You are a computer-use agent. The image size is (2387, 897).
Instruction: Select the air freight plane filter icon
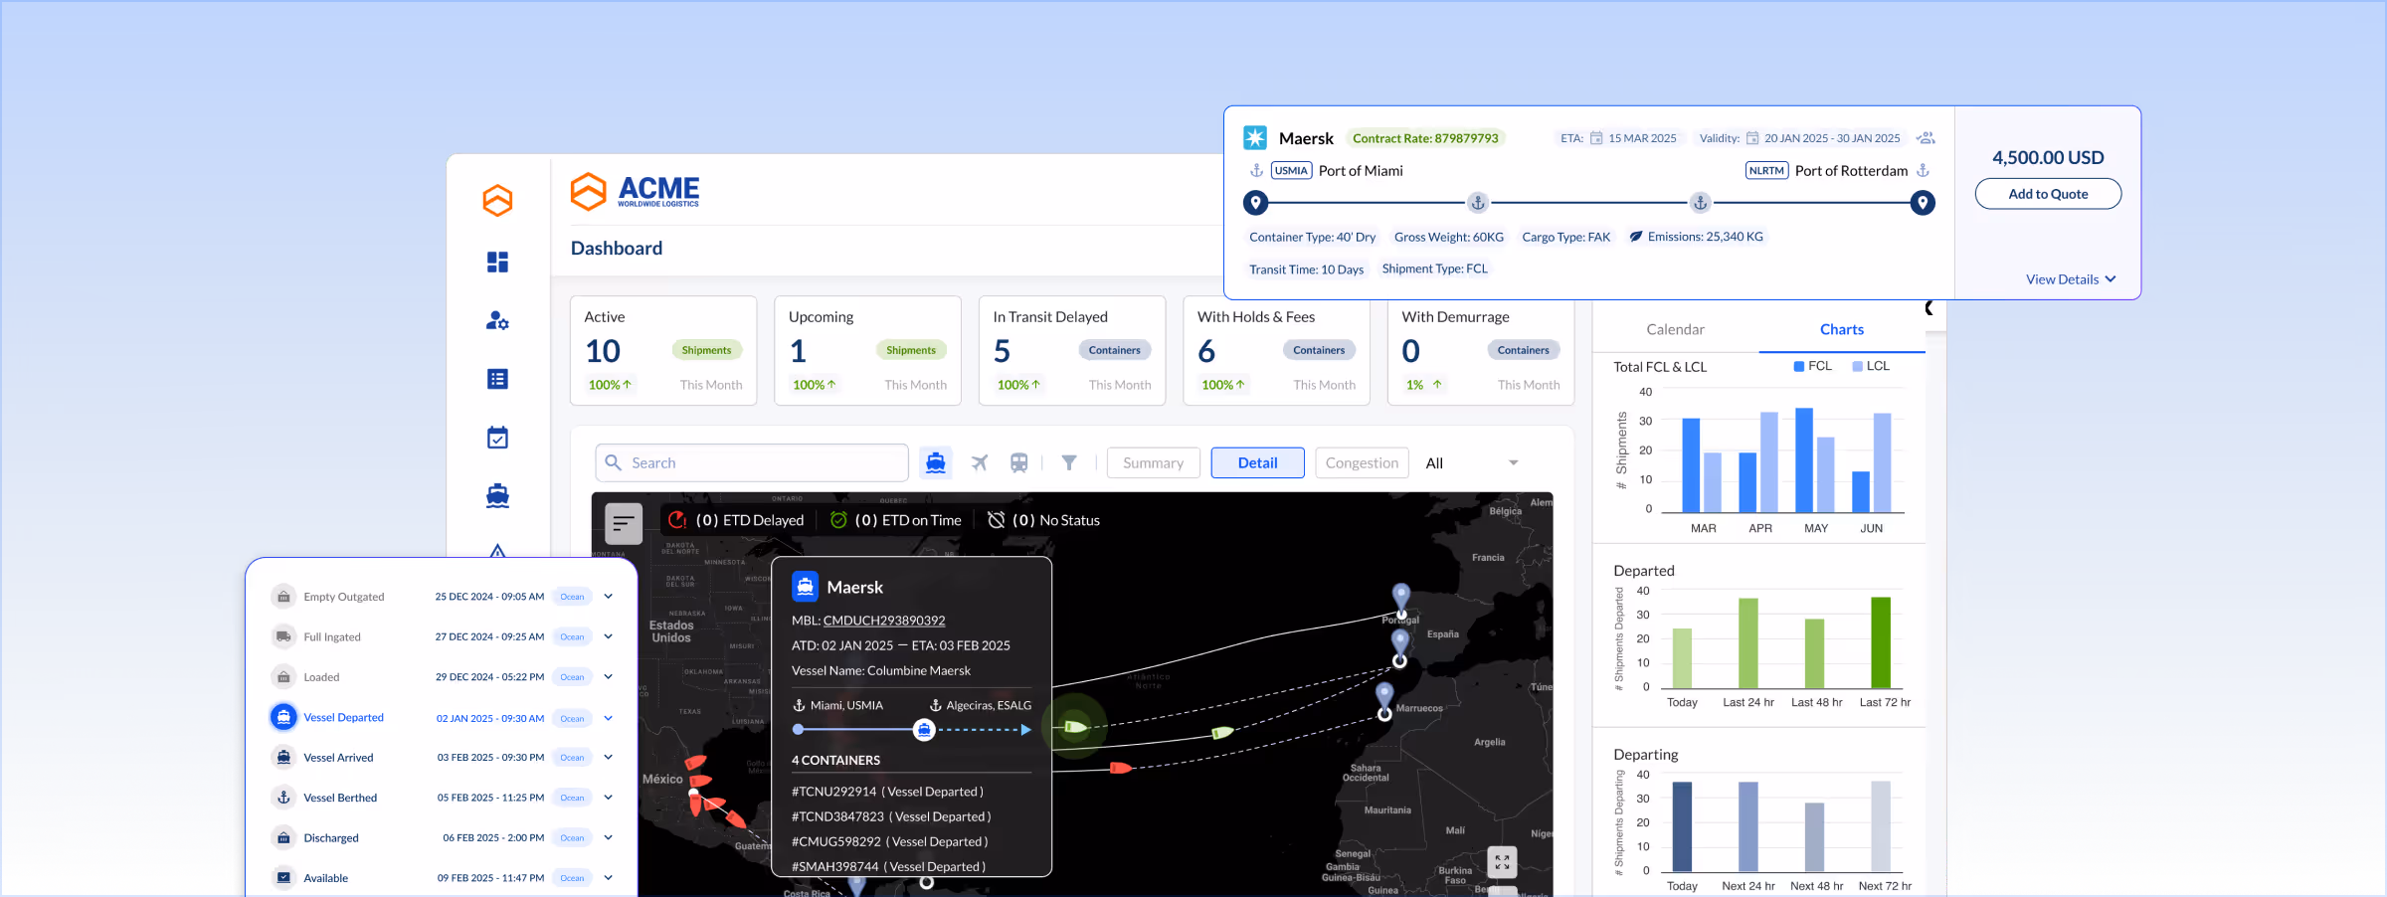(x=980, y=462)
